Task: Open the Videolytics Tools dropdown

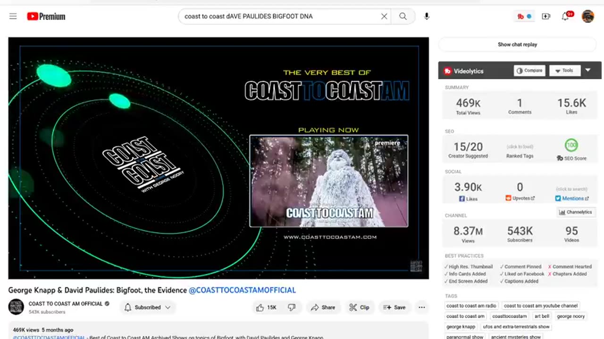Action: [565, 71]
